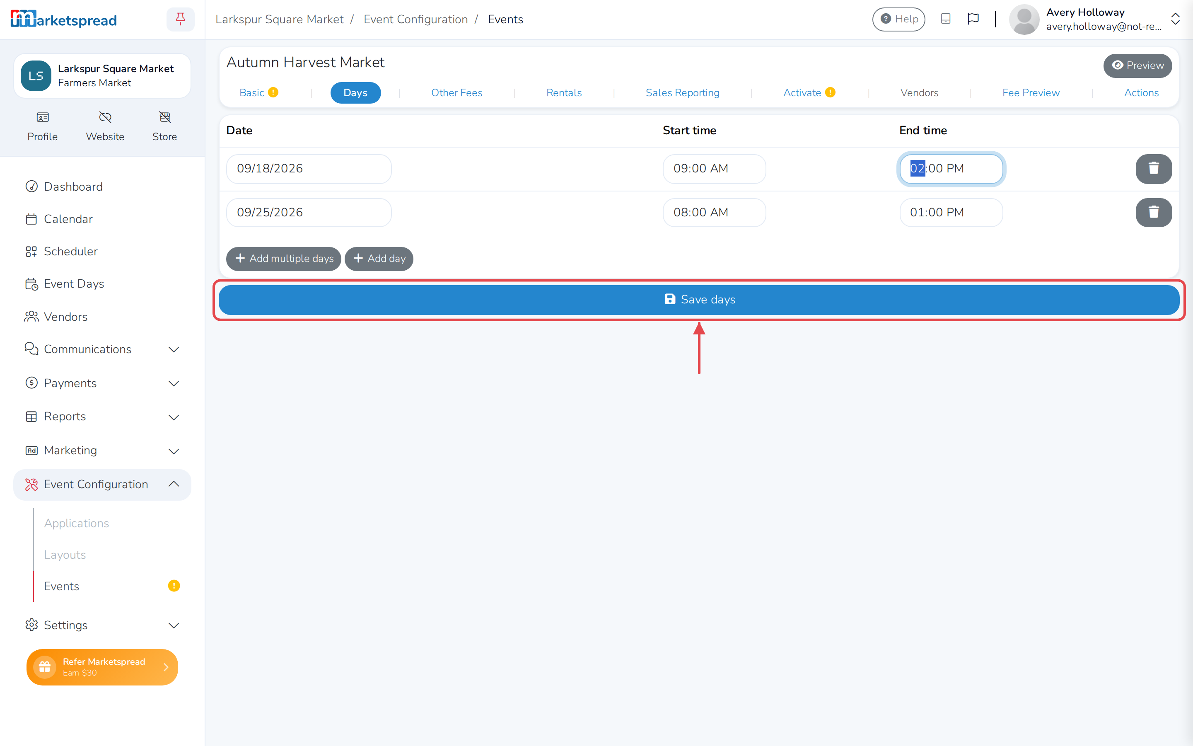The height and width of the screenshot is (746, 1193).
Task: Click the 02:00 PM end time field
Action: [951, 169]
